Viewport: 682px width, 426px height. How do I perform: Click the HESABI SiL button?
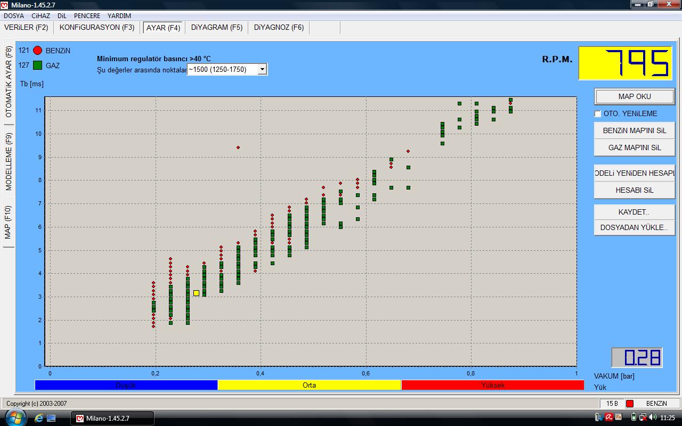click(635, 190)
